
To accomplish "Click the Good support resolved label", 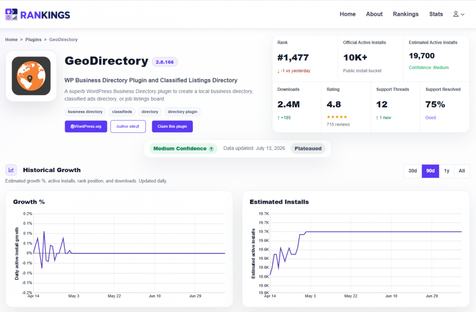I will click(x=431, y=118).
